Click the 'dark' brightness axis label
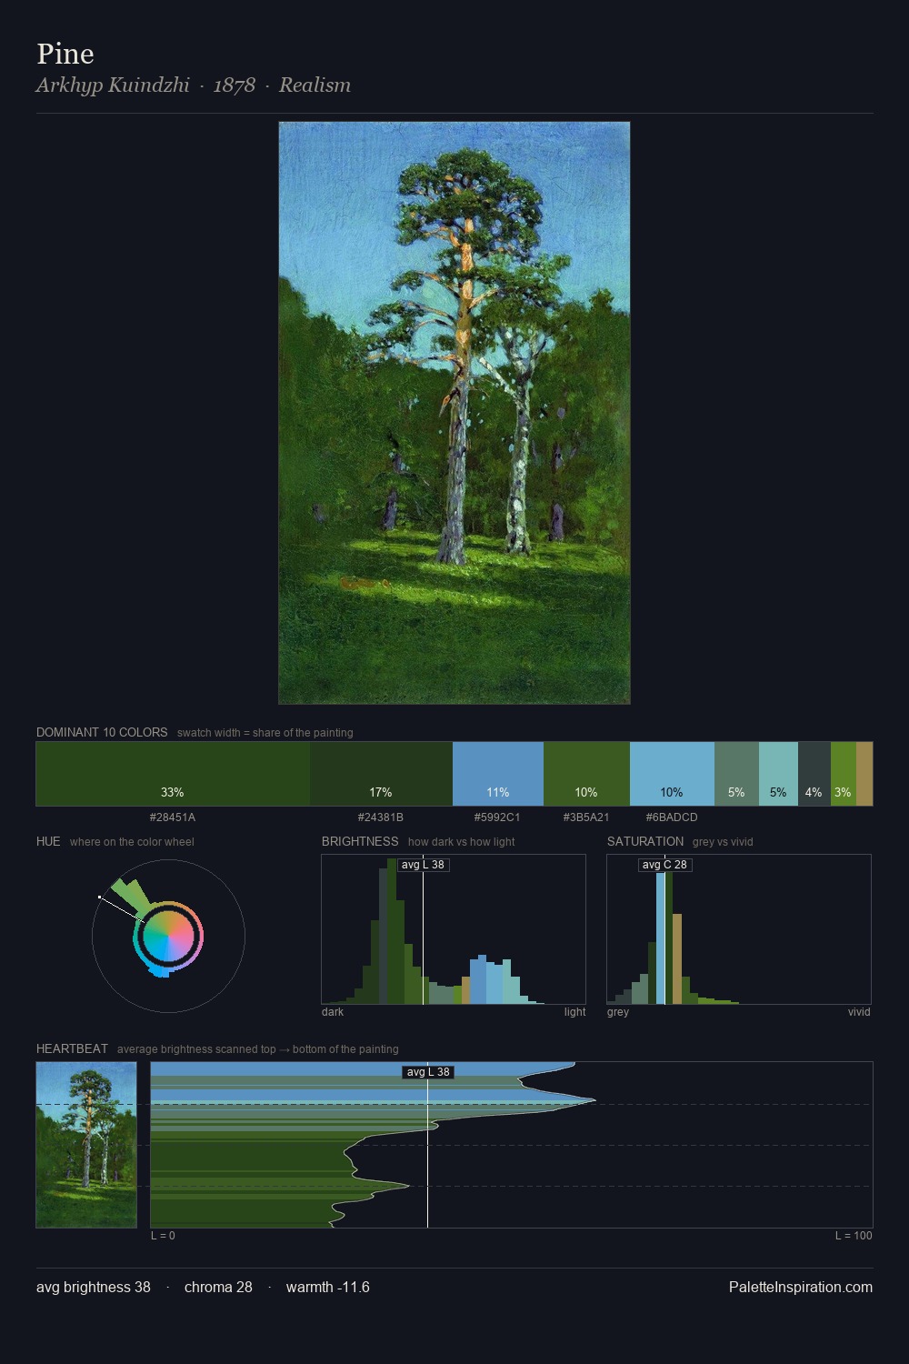The height and width of the screenshot is (1364, 909). (333, 1012)
